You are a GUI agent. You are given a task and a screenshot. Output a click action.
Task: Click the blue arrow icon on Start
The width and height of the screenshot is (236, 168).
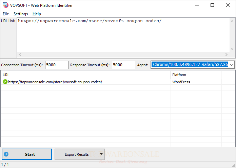(6, 154)
